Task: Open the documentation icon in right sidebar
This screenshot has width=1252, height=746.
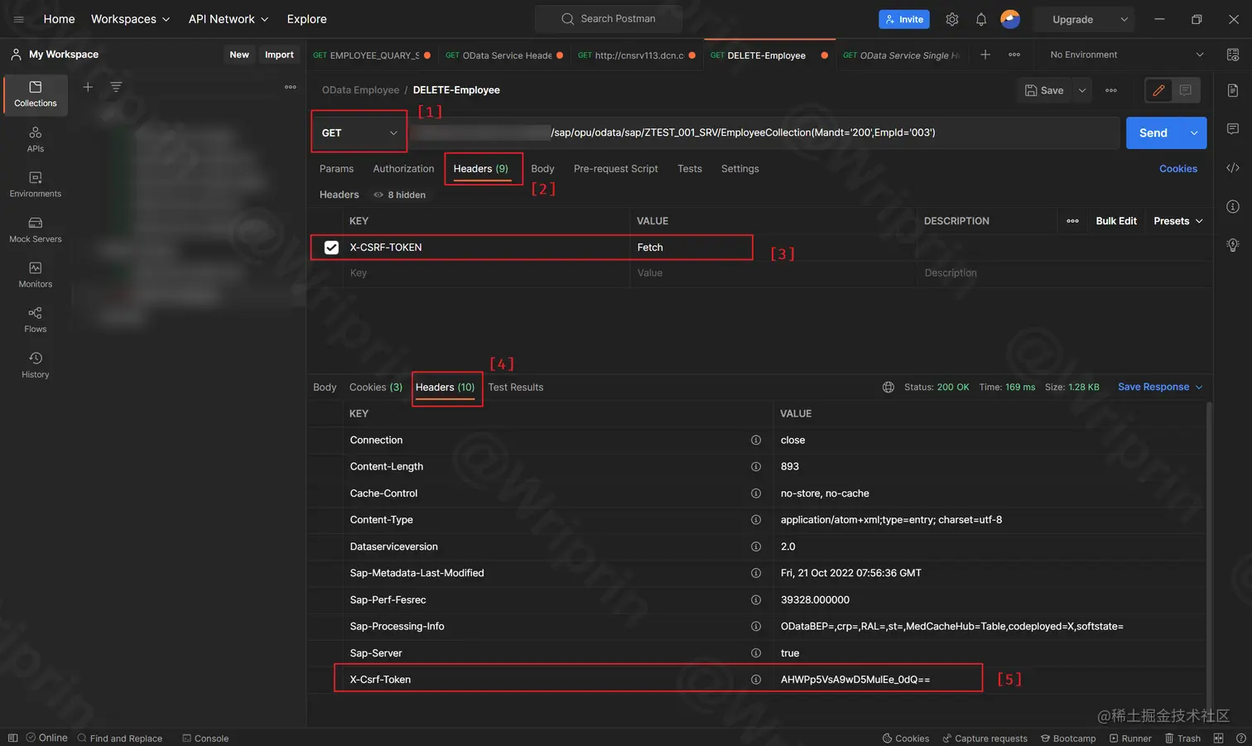Action: (1233, 90)
